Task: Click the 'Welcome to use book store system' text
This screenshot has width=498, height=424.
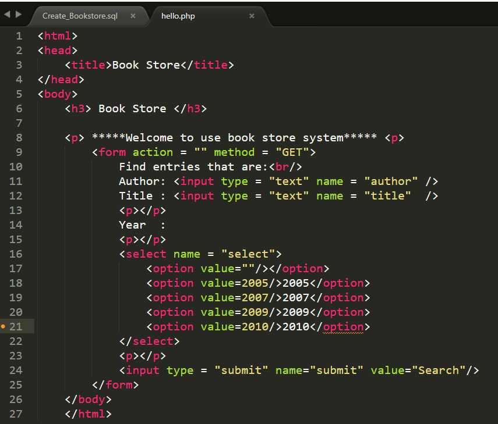Action: click(234, 138)
